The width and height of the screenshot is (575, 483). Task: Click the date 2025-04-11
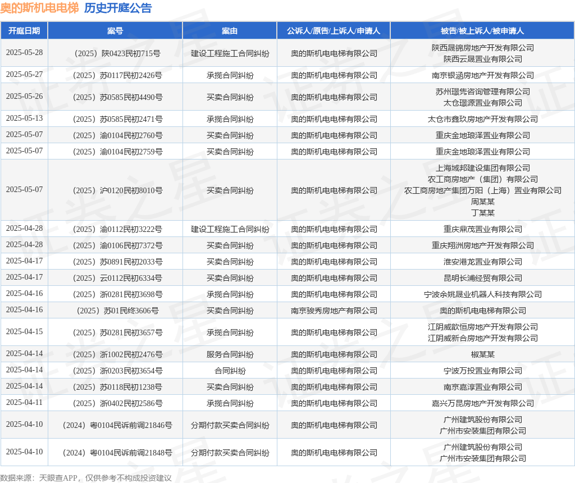tap(24, 402)
